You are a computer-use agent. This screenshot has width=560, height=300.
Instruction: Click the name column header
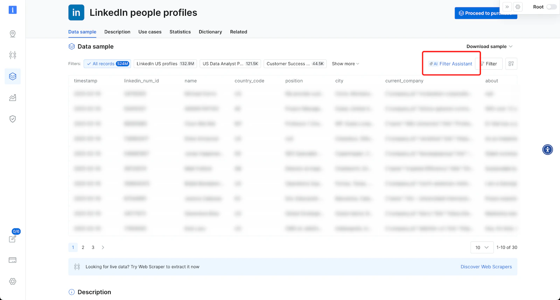[191, 81]
